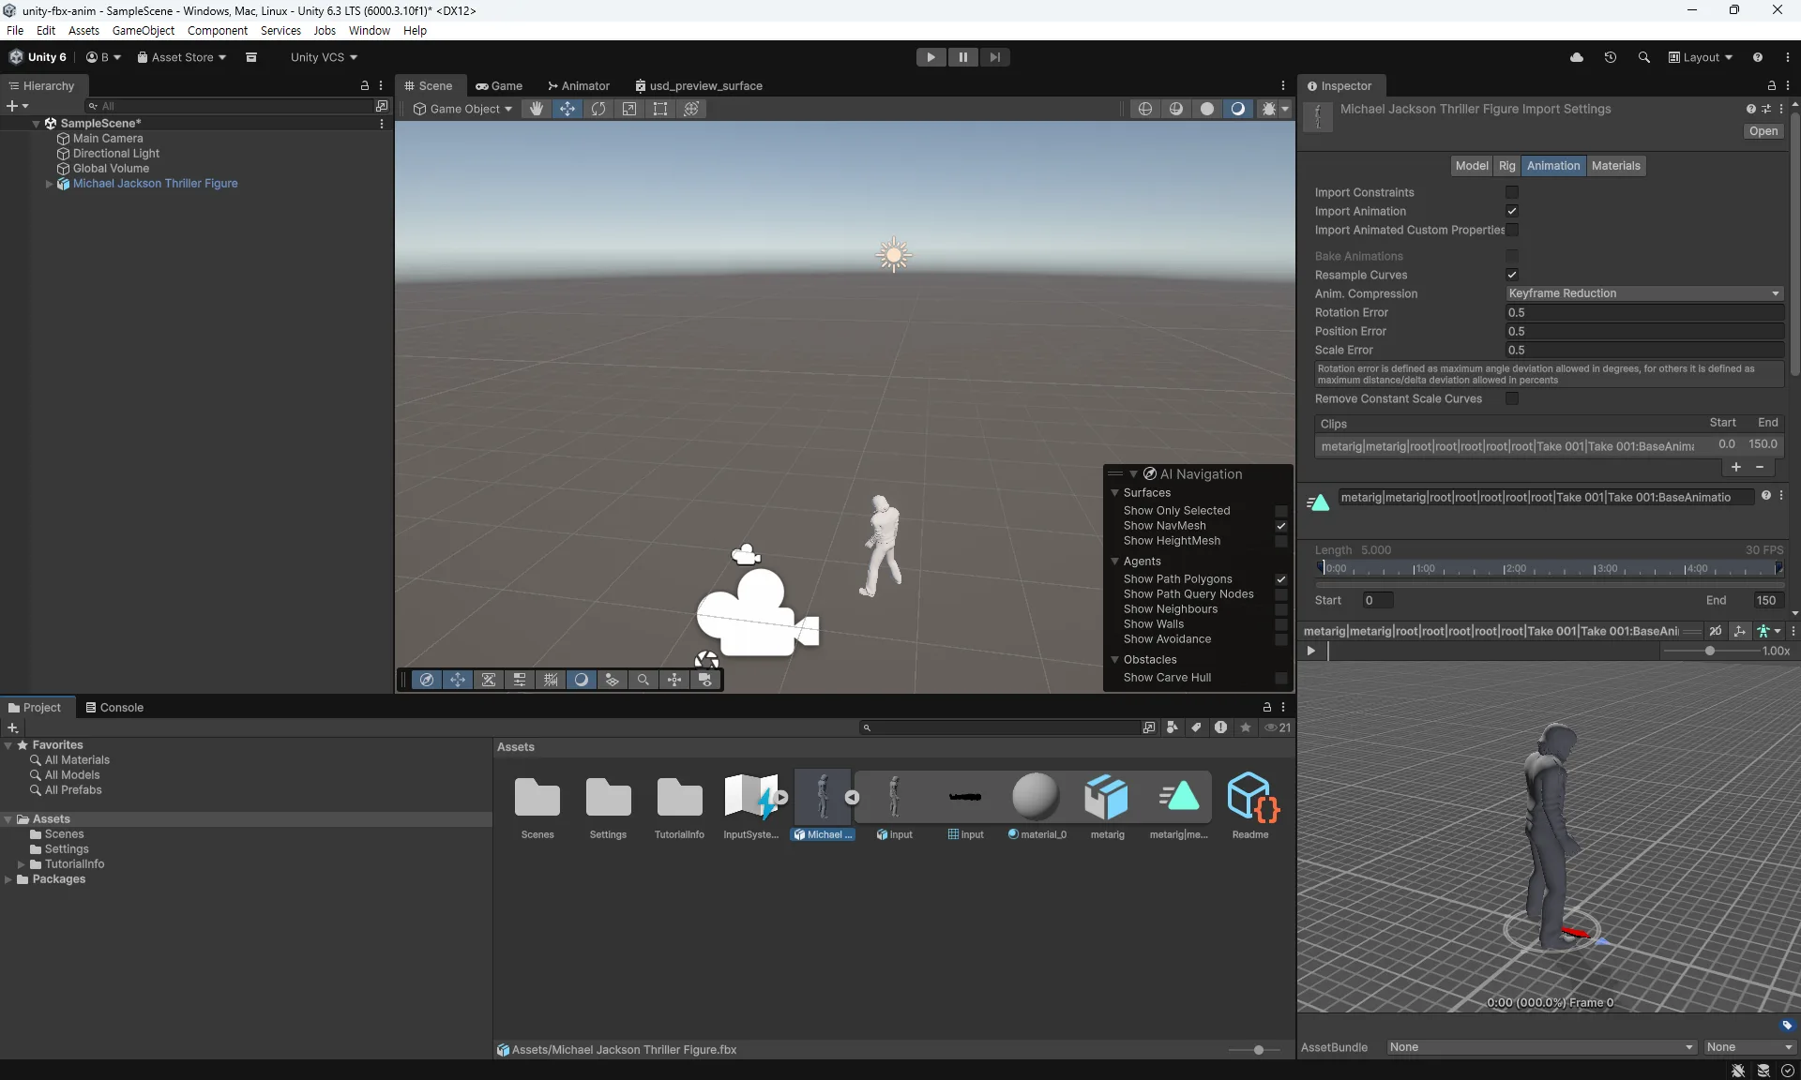Adjust the preview speed slider

[x=1709, y=651]
